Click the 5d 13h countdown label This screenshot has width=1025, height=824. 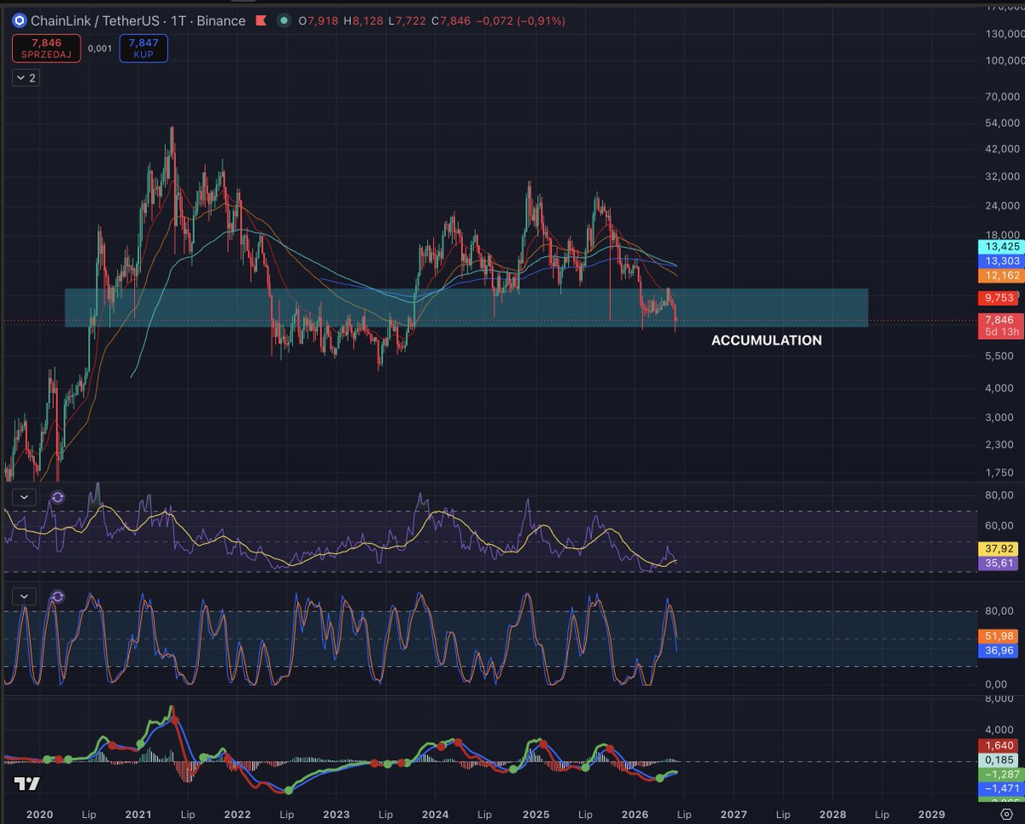coord(1000,331)
